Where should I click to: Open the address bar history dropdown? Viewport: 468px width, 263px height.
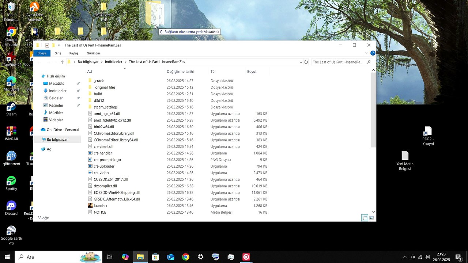pyautogui.click(x=301, y=62)
